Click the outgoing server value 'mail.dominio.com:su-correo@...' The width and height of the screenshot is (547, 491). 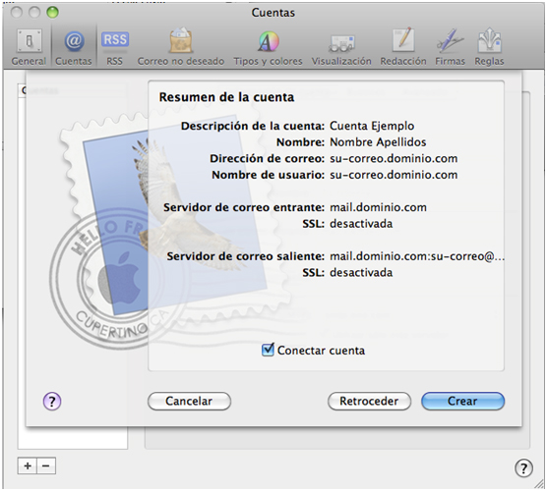417,256
